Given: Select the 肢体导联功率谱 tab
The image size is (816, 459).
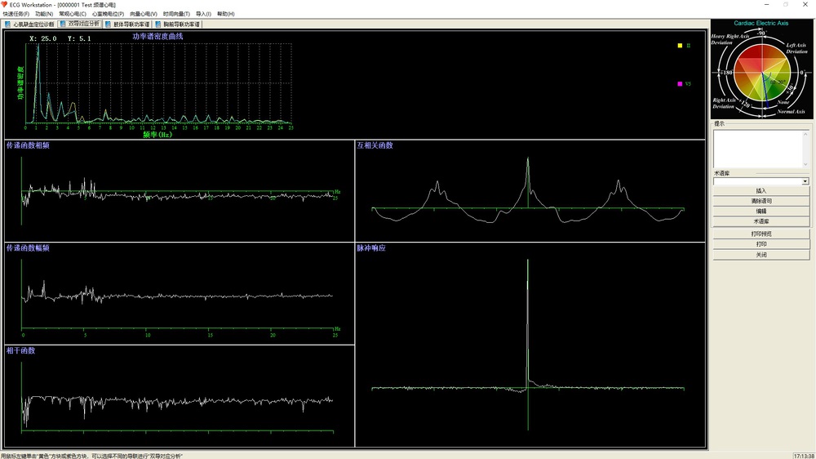Looking at the screenshot, I should pyautogui.click(x=127, y=25).
